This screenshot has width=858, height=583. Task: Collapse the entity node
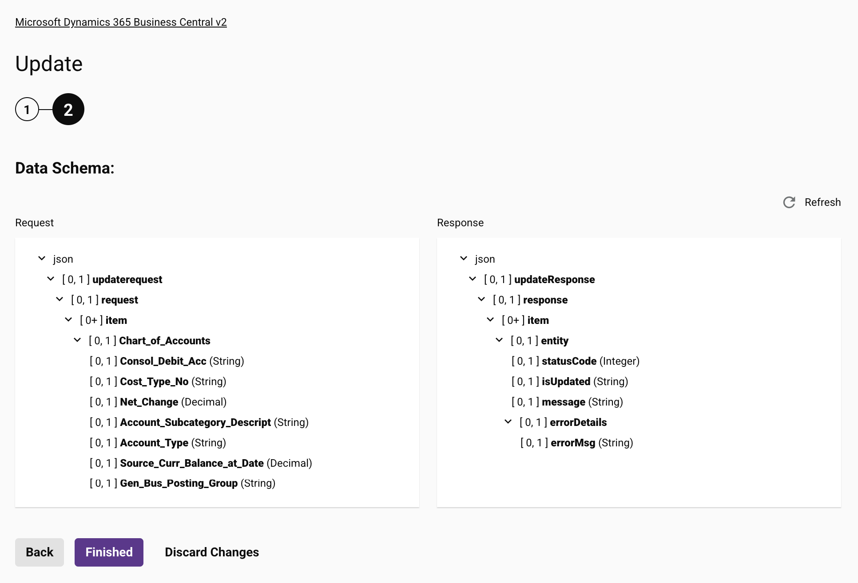point(499,340)
